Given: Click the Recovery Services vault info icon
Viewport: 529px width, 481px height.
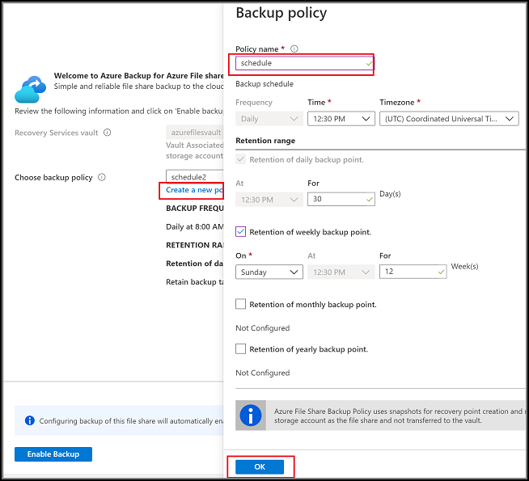Looking at the screenshot, I should pyautogui.click(x=107, y=133).
